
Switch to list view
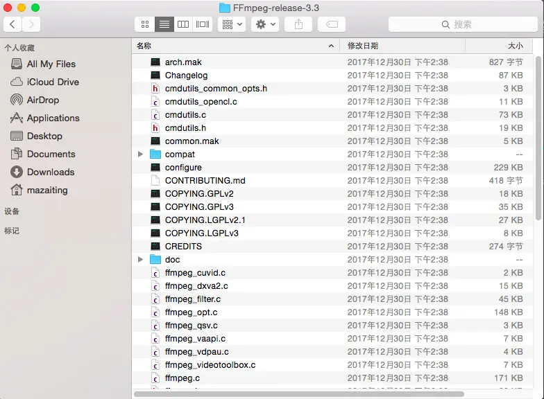pyautogui.click(x=164, y=24)
